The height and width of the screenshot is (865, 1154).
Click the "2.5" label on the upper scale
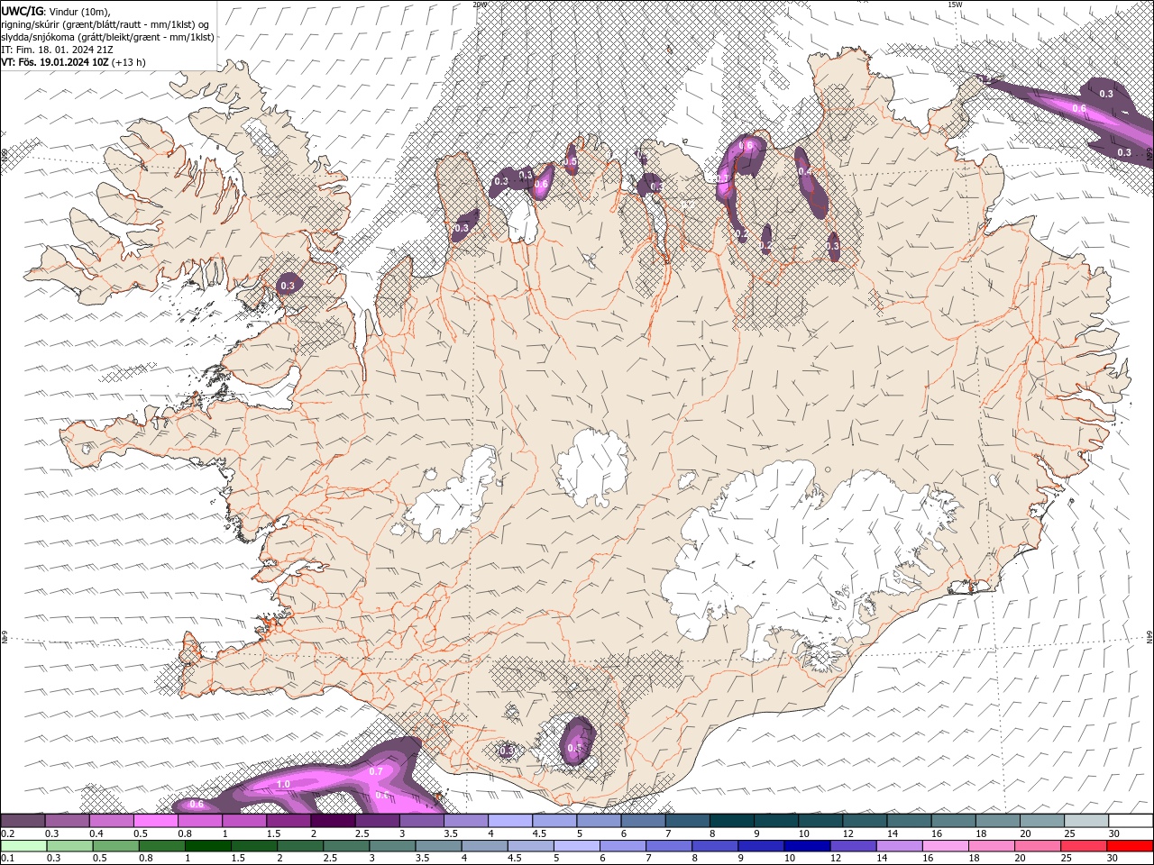[x=362, y=833]
